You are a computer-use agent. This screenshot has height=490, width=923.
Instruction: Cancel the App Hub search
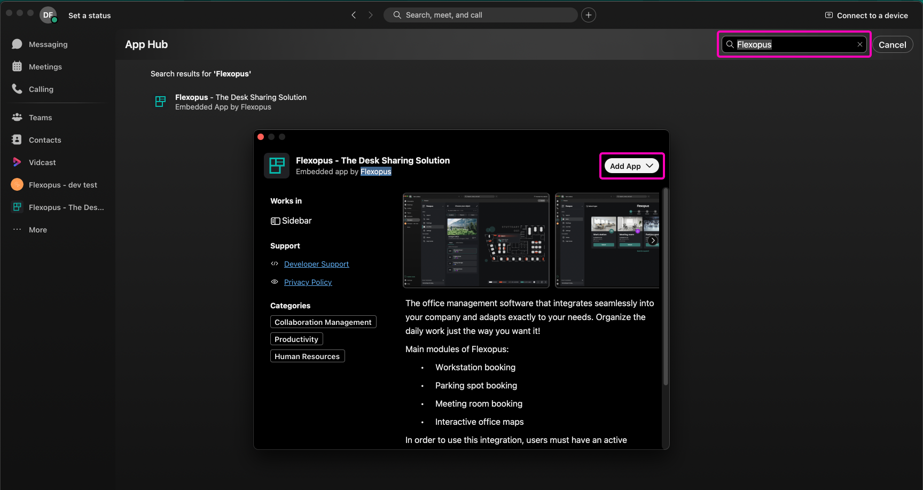click(x=892, y=45)
